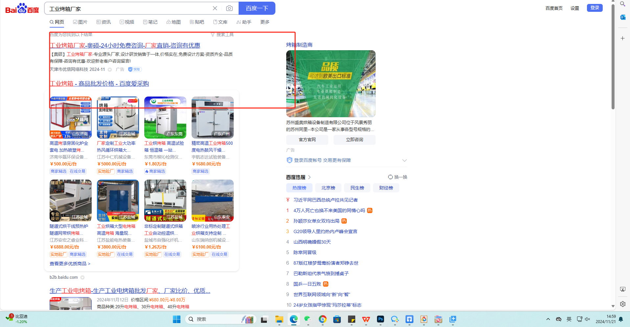Viewport: 630px width, 327px height.
Task: Select the 热搜榜 tab
Action: point(299,188)
